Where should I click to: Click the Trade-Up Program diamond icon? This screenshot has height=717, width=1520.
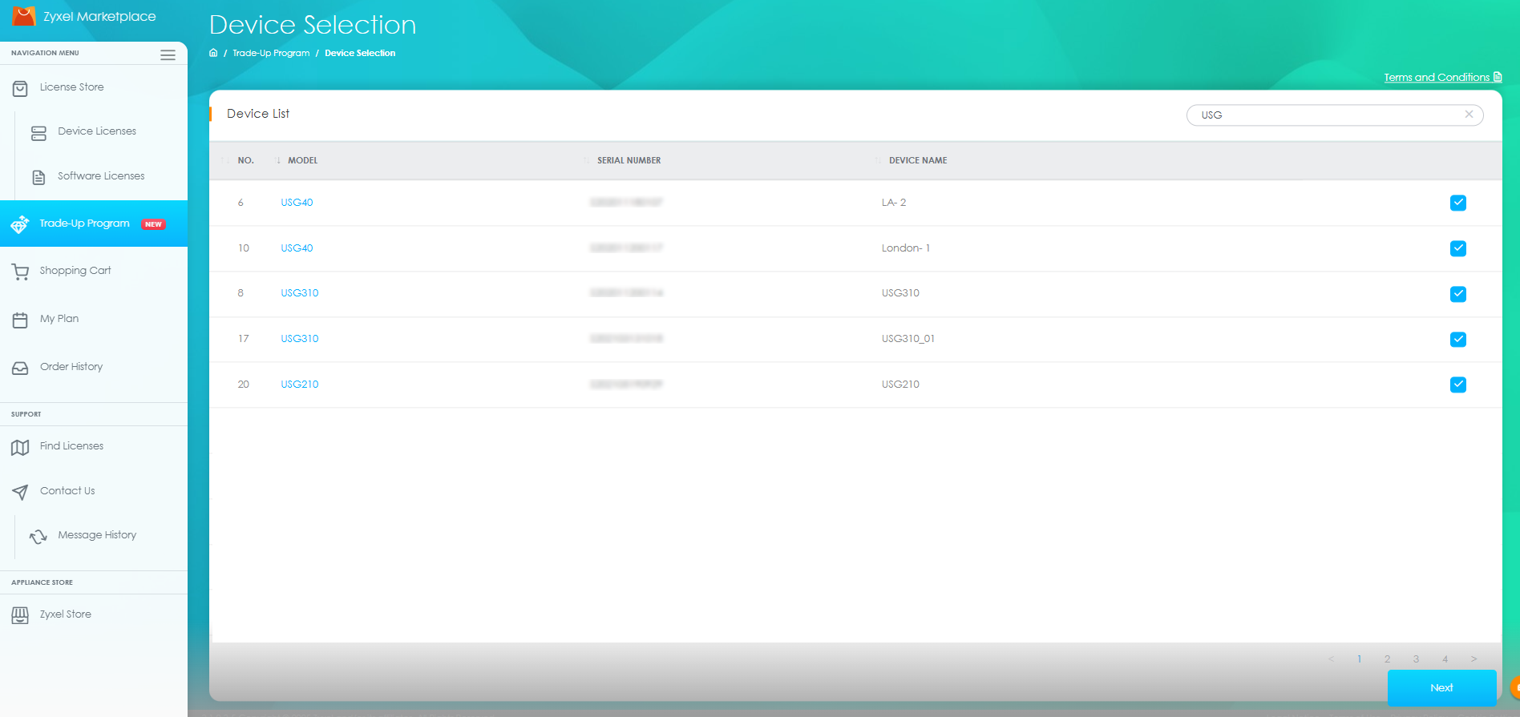pos(20,224)
